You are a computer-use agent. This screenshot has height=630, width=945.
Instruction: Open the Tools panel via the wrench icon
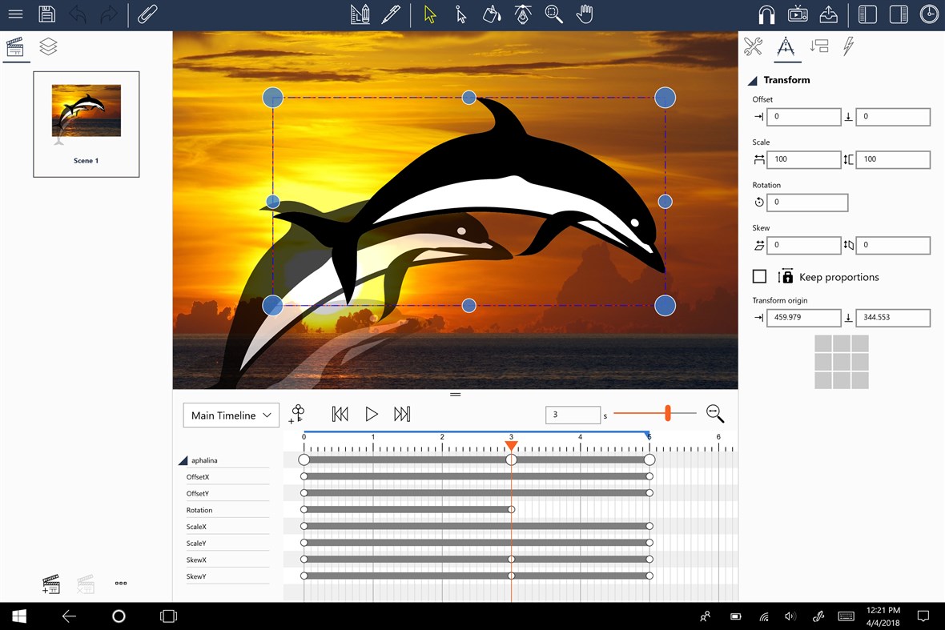753,46
